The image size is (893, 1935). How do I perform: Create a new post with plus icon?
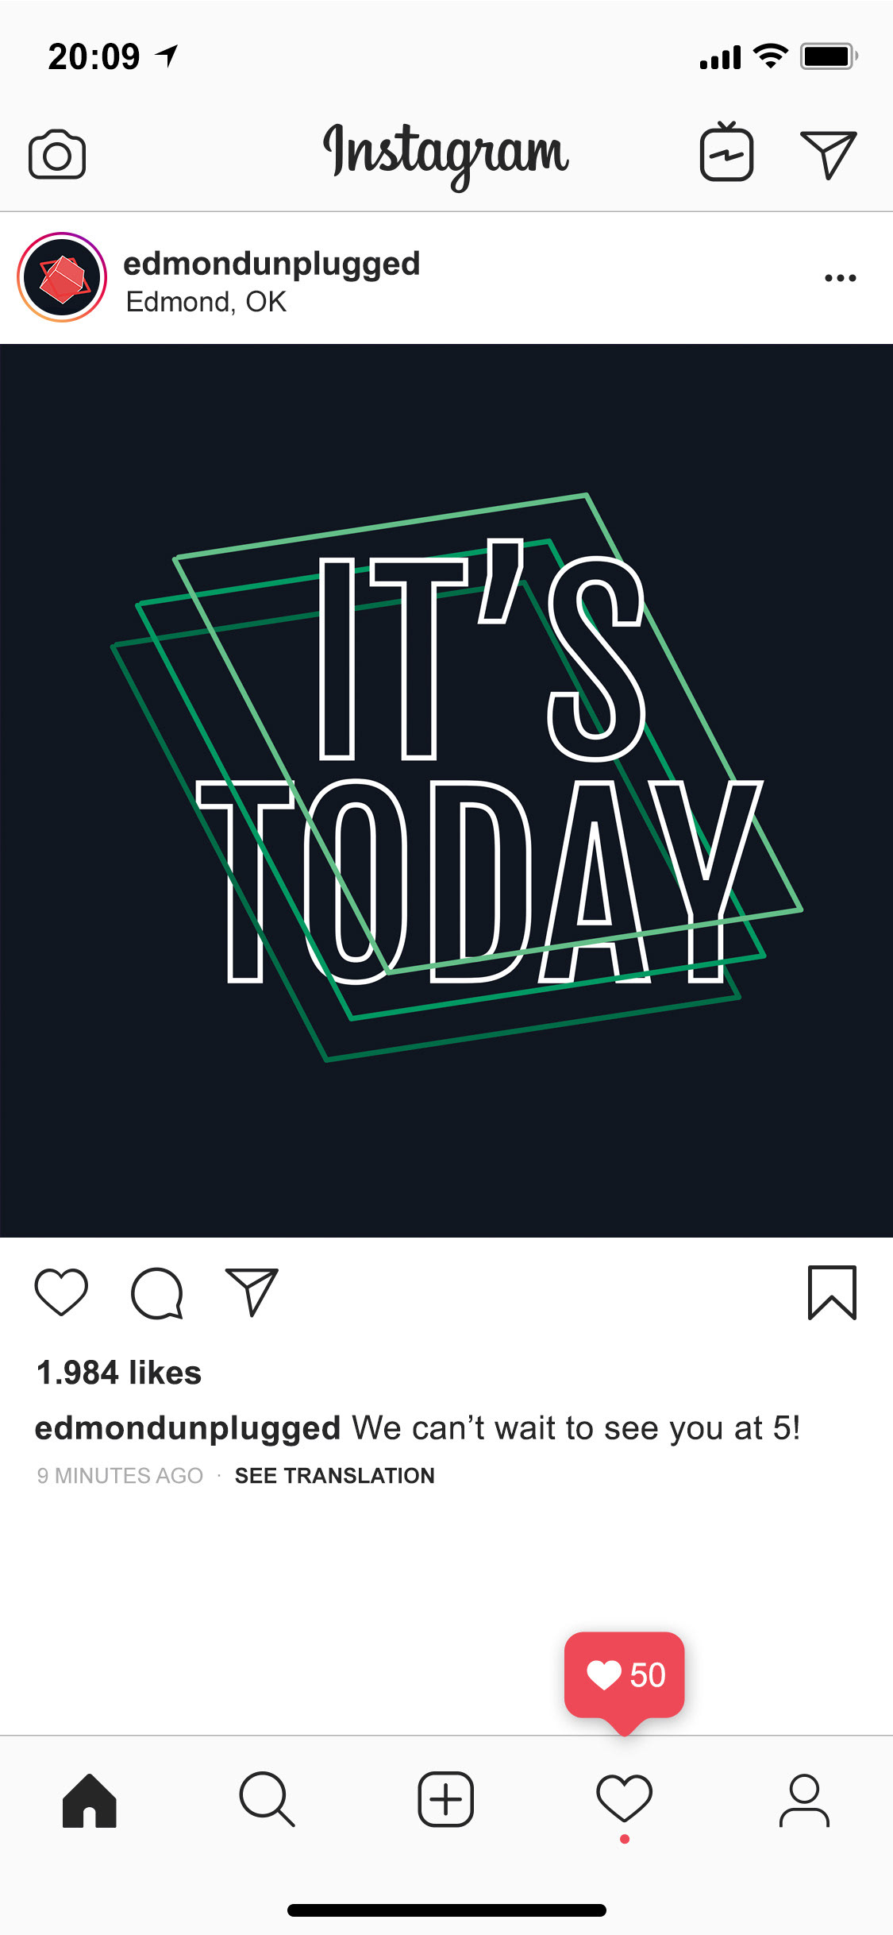(x=446, y=1799)
